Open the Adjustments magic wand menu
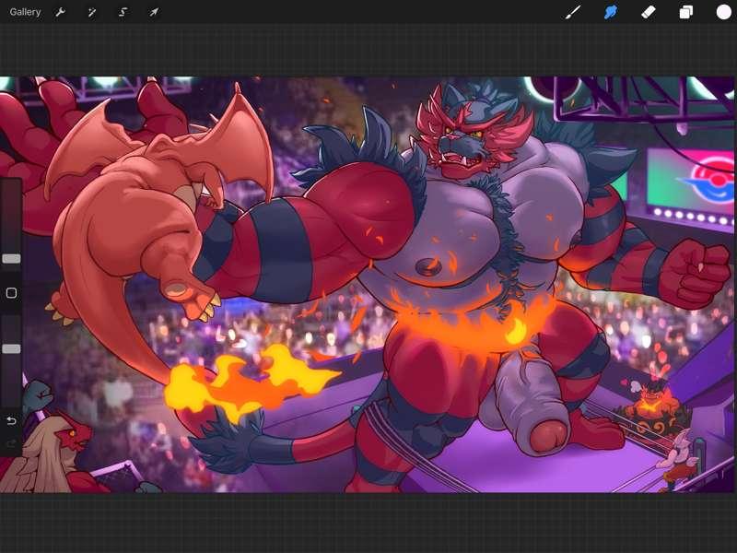737x553 pixels. click(x=91, y=12)
